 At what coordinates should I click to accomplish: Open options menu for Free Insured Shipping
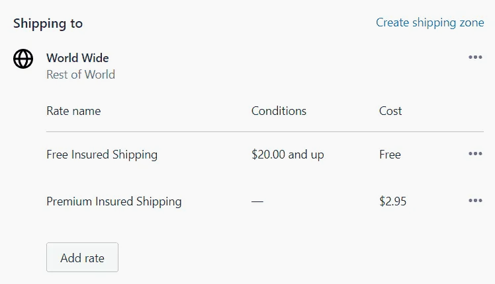click(474, 154)
